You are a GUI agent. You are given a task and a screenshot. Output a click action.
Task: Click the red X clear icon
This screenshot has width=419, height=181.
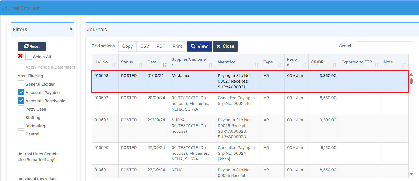(x=20, y=56)
